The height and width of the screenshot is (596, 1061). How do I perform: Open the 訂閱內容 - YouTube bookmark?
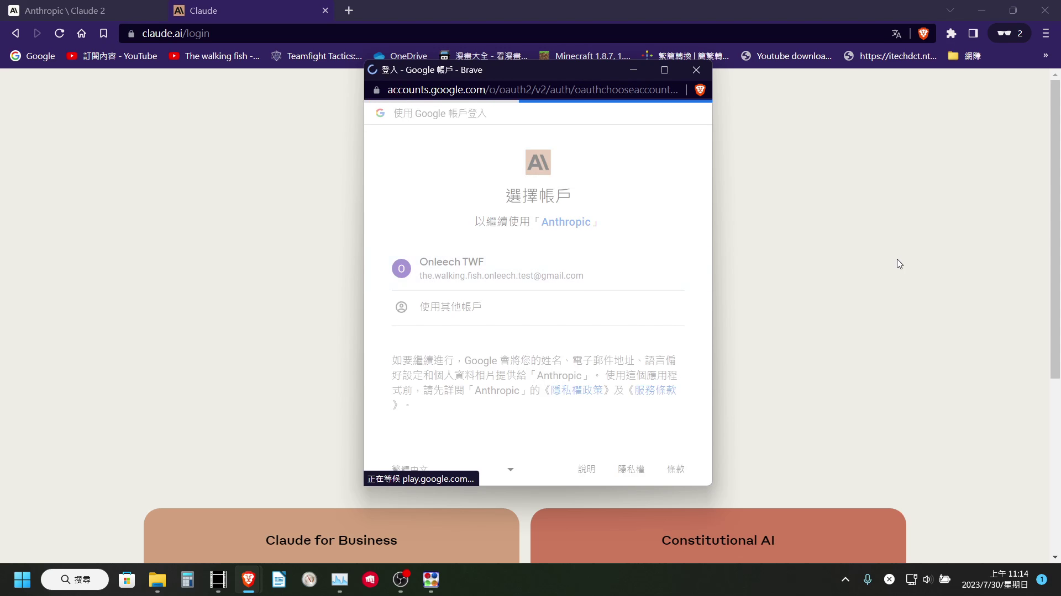click(112, 56)
